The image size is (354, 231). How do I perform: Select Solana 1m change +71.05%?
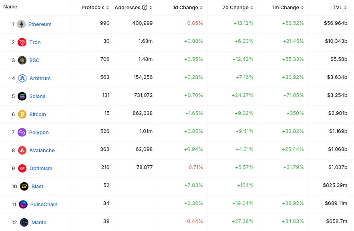[294, 95]
